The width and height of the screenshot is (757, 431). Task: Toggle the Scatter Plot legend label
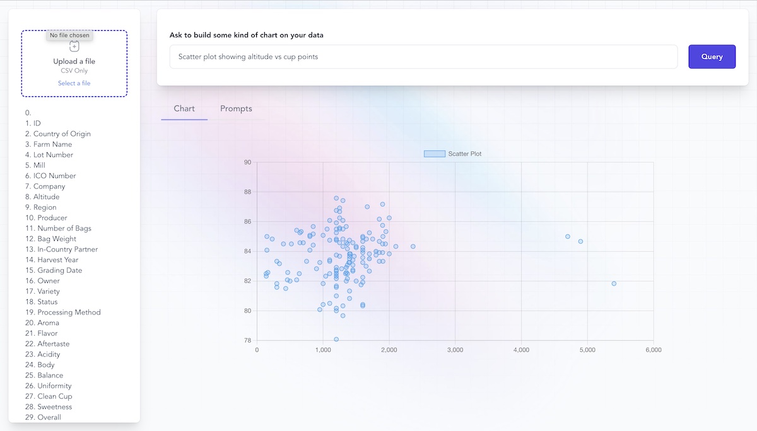click(x=465, y=154)
